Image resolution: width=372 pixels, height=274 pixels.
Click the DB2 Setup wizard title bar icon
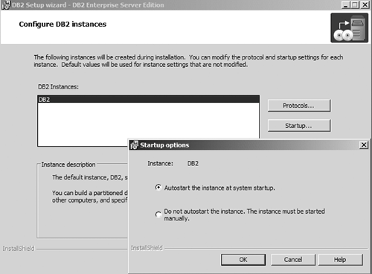tap(6, 5)
